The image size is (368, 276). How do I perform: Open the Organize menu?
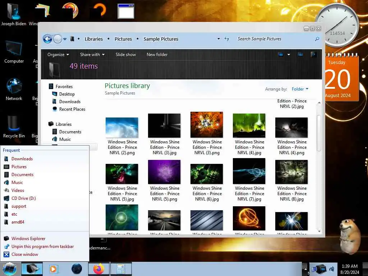pos(58,55)
